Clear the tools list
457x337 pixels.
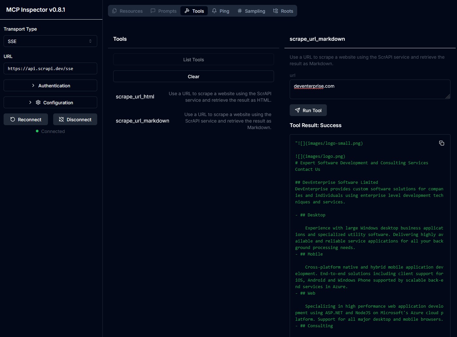(193, 76)
